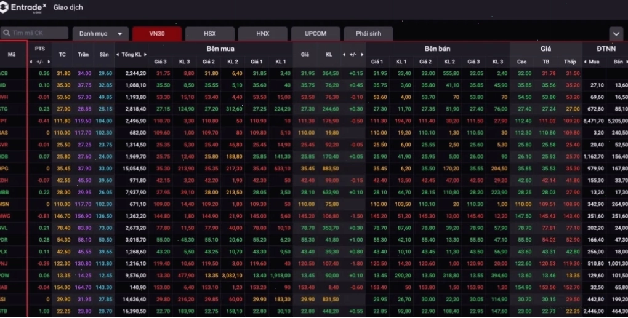
Task: Click the sell volume cell 394,60
Action: pyautogui.click(x=499, y=276)
